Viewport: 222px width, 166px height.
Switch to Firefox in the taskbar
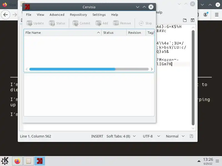coord(17,161)
